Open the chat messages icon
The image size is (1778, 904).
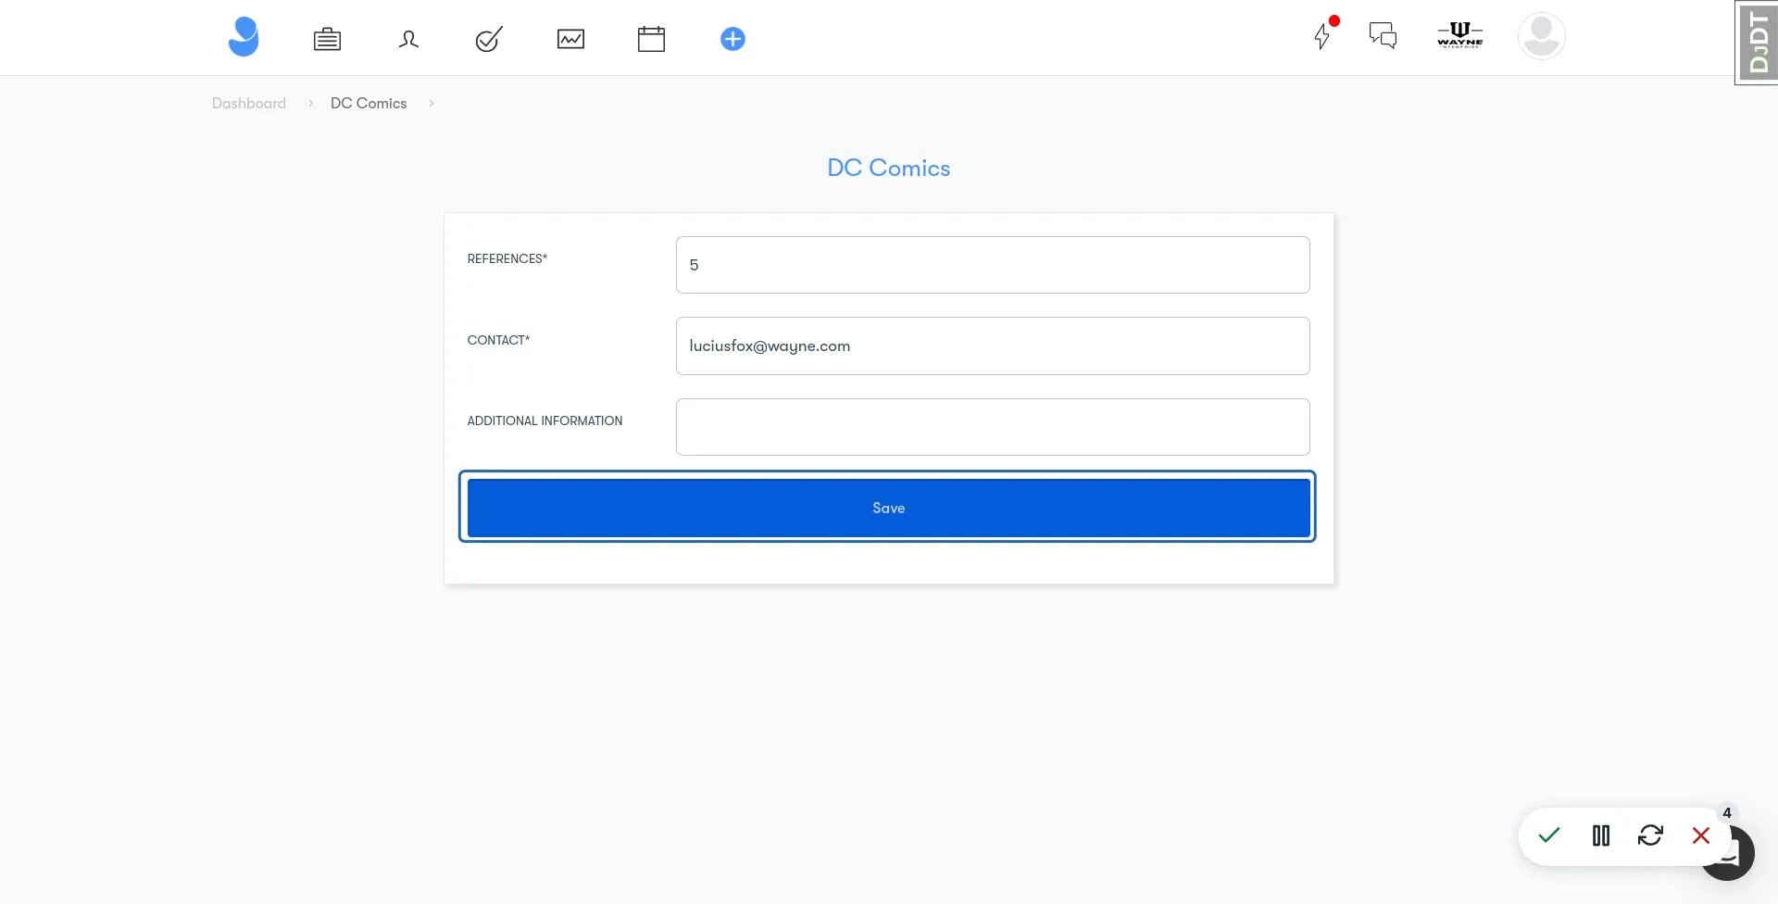point(1383,36)
